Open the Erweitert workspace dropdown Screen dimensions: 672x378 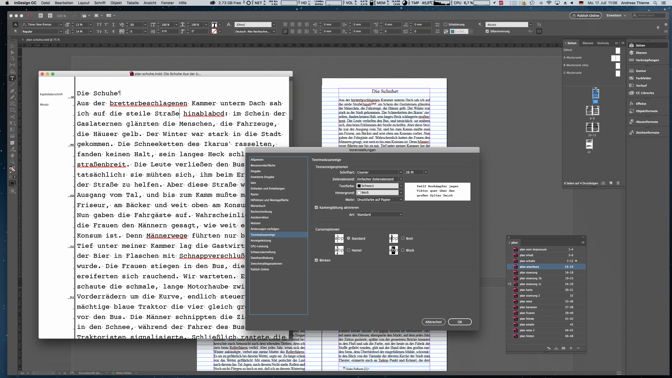pos(616,15)
